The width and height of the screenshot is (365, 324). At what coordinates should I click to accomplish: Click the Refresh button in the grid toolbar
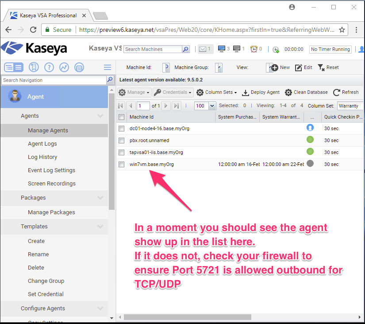(346, 93)
